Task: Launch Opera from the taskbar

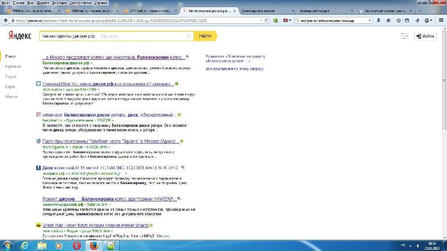Action: pos(77,246)
